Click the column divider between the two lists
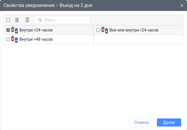This screenshot has height=130, width=187. coord(94,35)
